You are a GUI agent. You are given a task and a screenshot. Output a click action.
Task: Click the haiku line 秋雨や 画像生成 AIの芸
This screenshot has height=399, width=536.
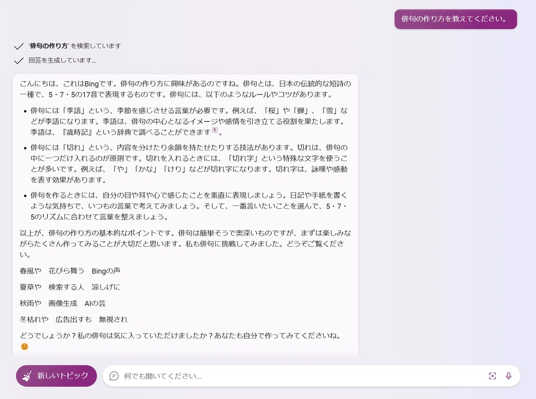click(x=63, y=303)
